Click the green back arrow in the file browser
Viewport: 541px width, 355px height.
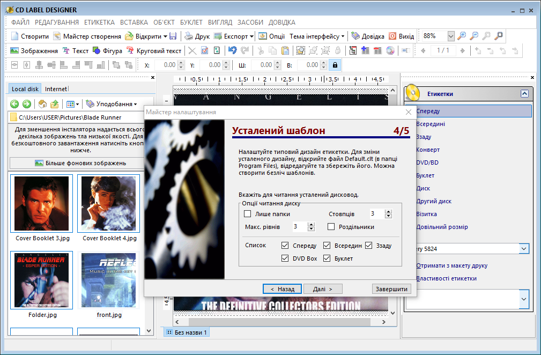tap(14, 104)
